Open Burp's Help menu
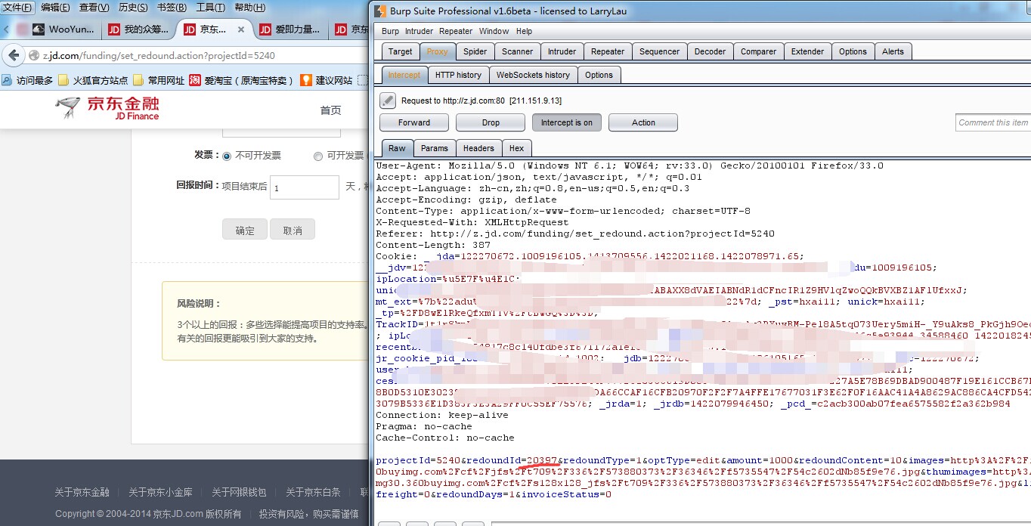The image size is (1031, 526). (x=524, y=31)
